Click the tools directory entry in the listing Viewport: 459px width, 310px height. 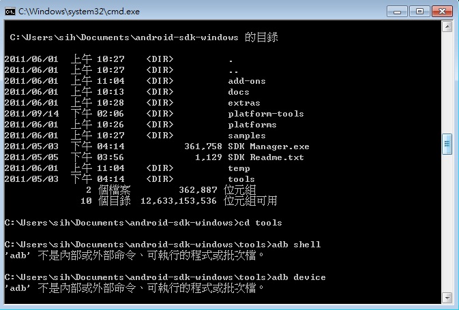click(x=241, y=179)
